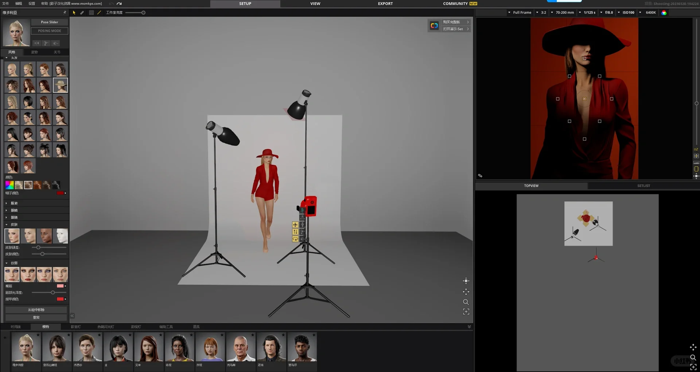This screenshot has height=372, width=700.
Task: Click the rainbow hair color picker
Action: click(9, 185)
